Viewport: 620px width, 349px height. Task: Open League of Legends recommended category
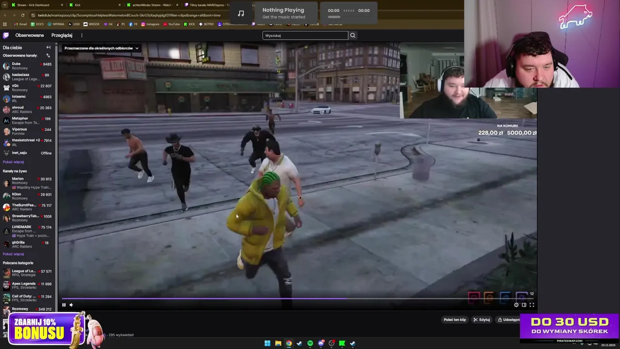27,273
